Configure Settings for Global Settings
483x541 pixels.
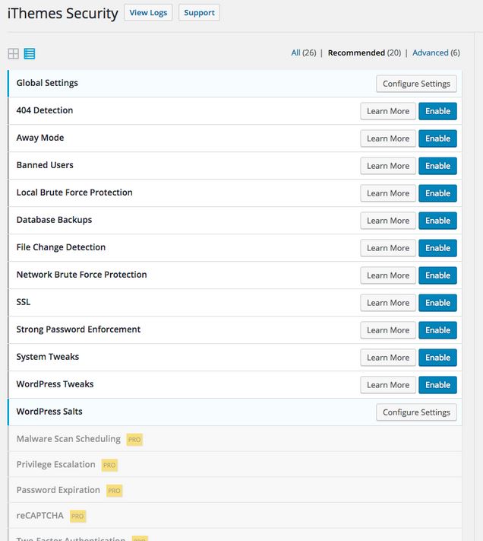pos(416,84)
